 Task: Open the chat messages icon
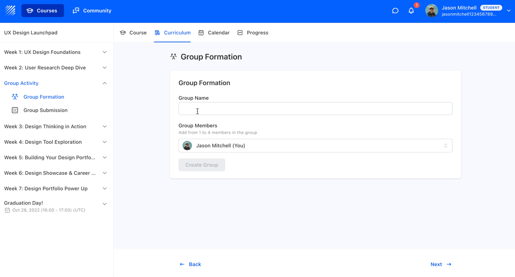[x=395, y=11]
